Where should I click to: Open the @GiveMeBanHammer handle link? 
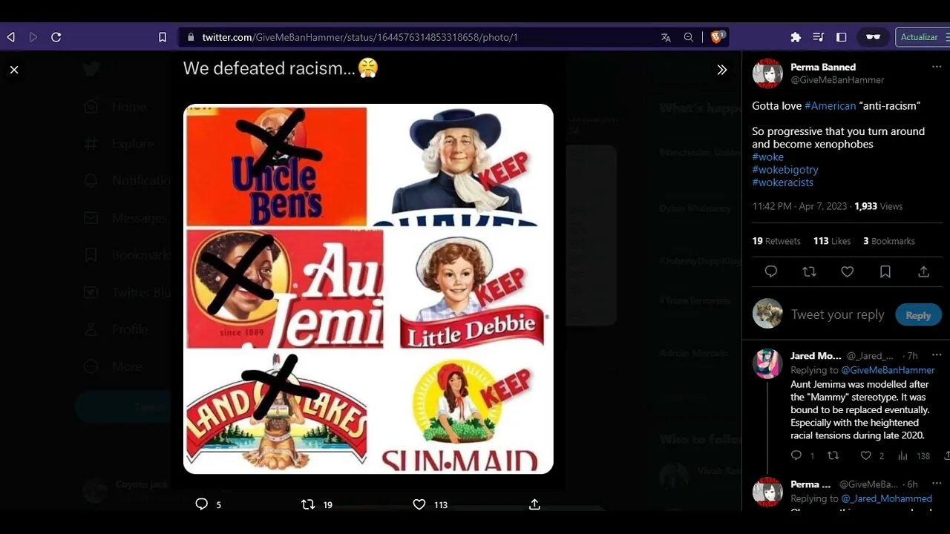pos(837,80)
